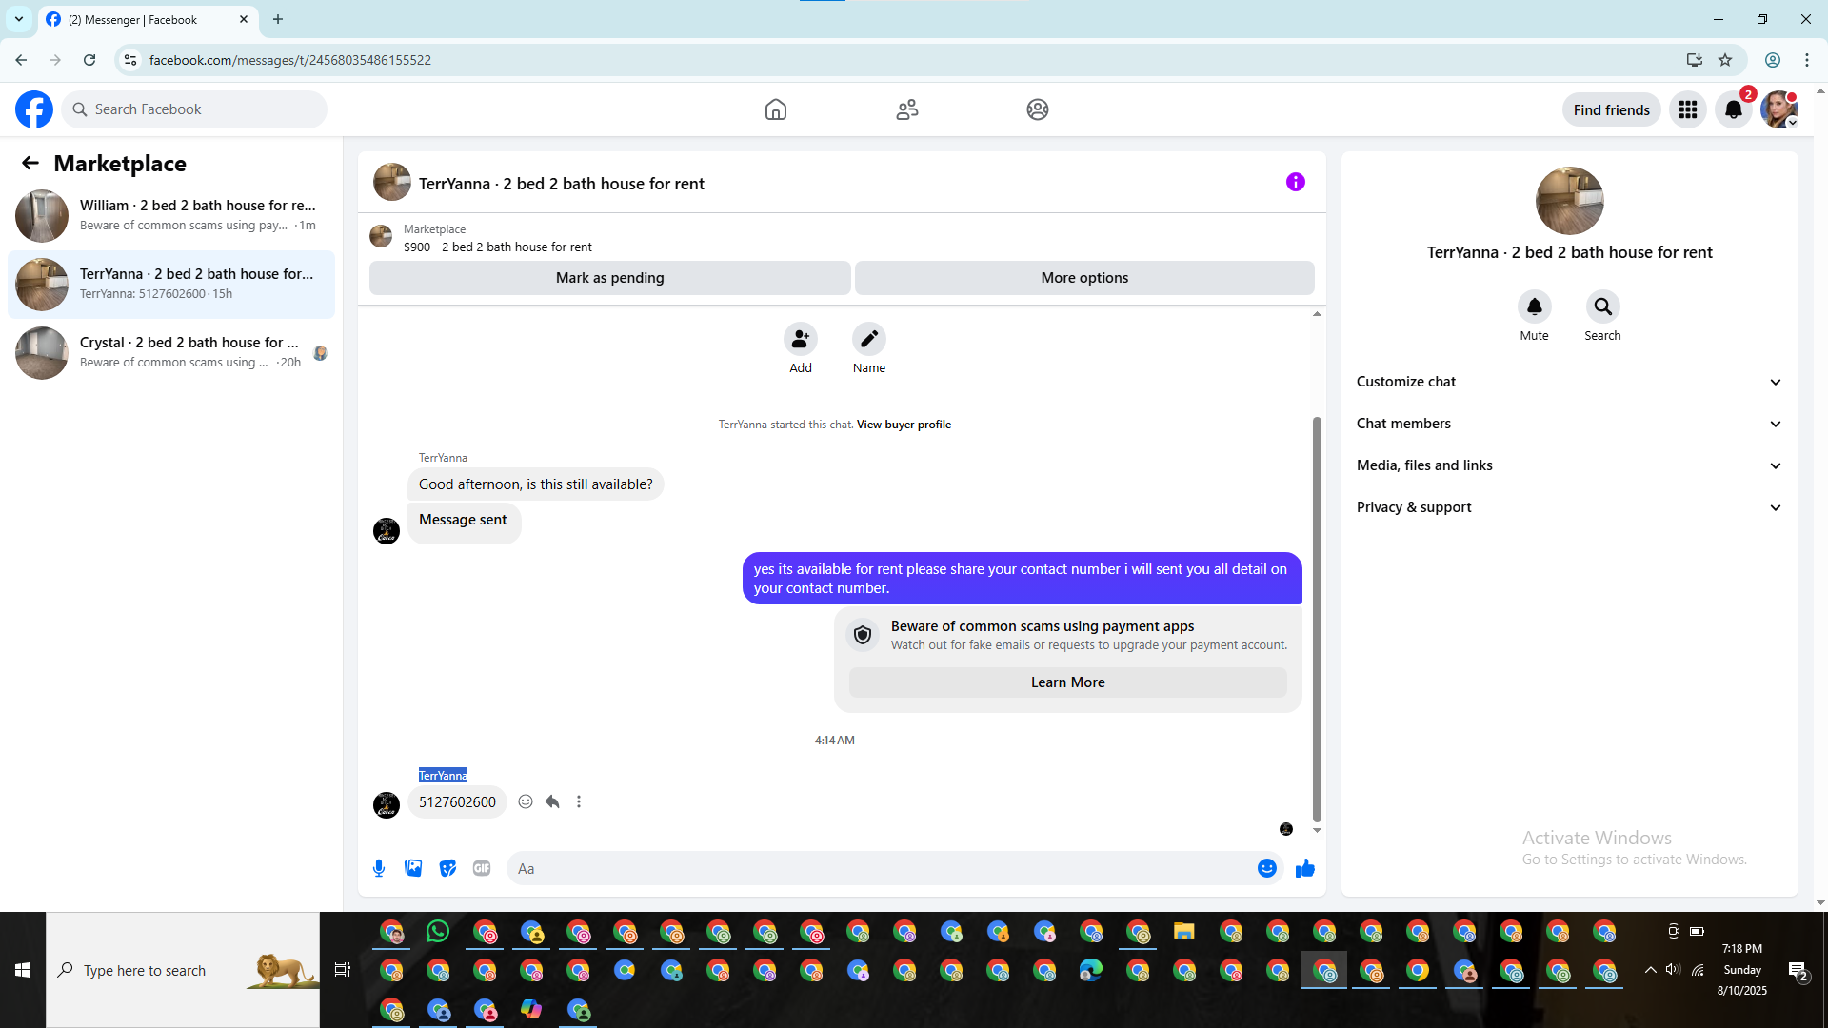
Task: Open emoji picker in message box
Action: pyautogui.click(x=1266, y=868)
